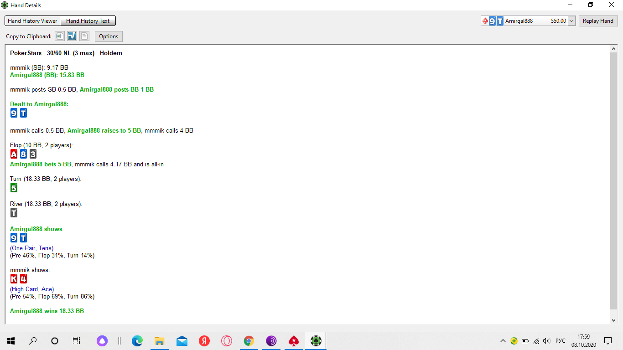Click the dealt 9 card under Dealt to
Screen dimensions: 623x350
click(14, 113)
